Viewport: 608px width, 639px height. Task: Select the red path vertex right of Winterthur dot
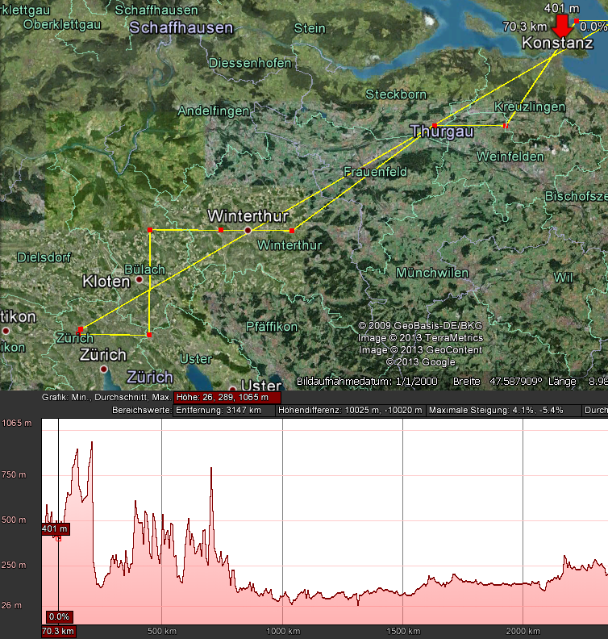click(292, 231)
